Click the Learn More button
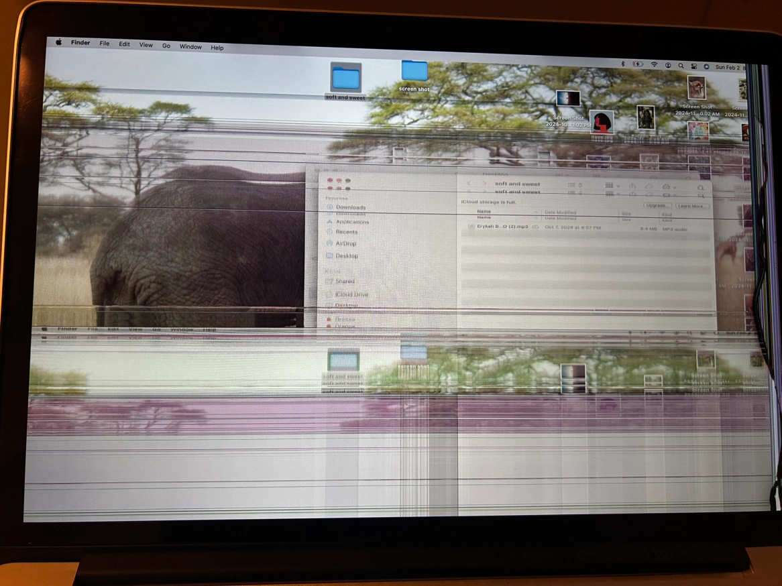 pyautogui.click(x=691, y=206)
